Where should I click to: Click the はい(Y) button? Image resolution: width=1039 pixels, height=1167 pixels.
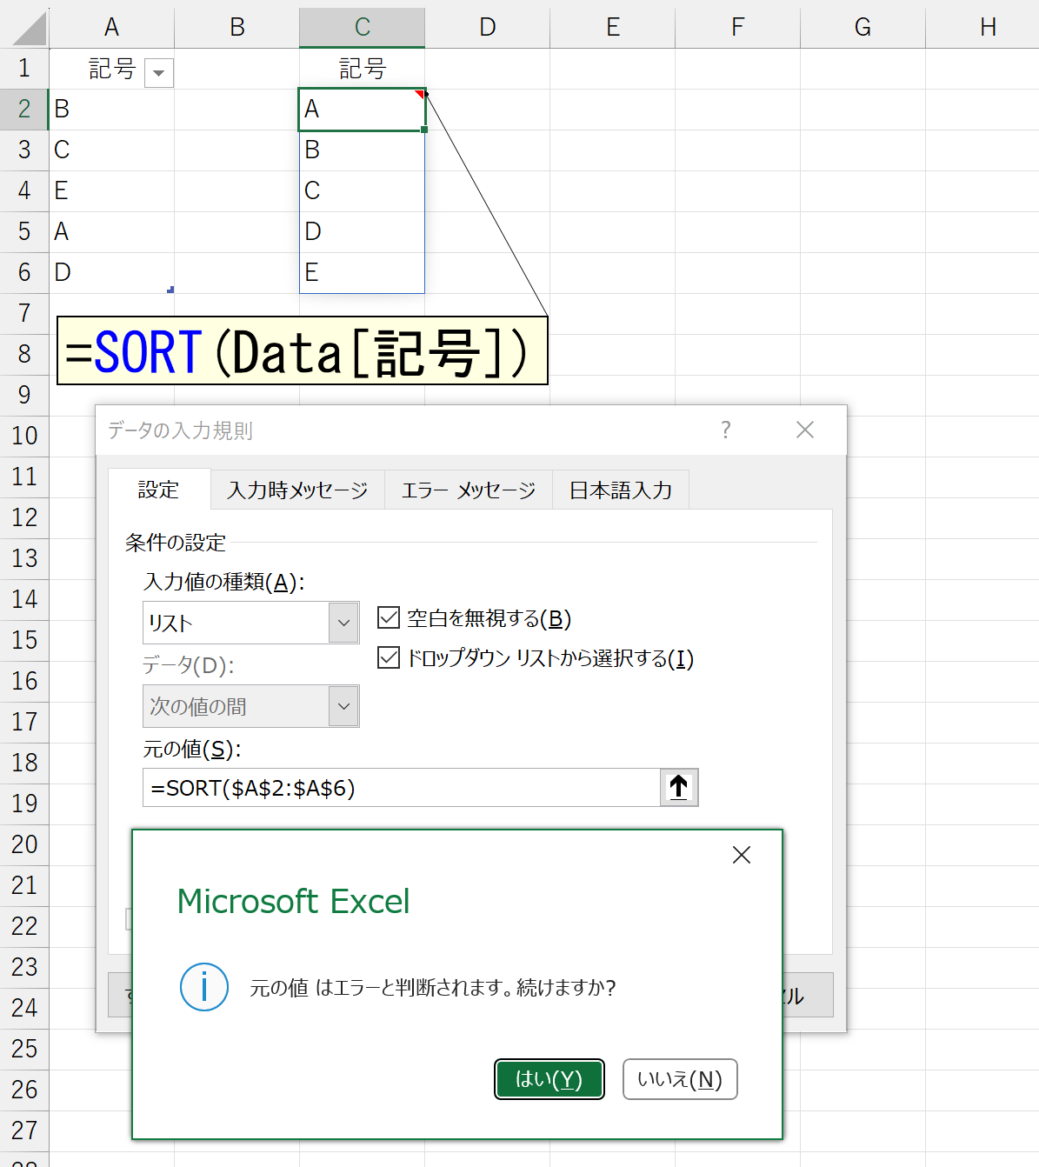(x=549, y=1079)
